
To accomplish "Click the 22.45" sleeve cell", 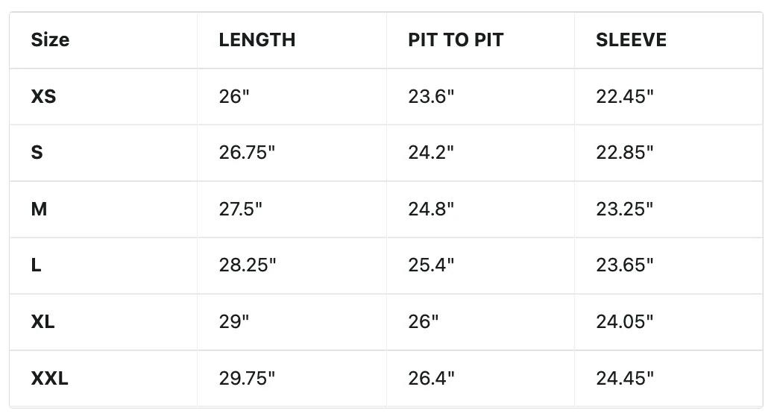I will [x=624, y=96].
